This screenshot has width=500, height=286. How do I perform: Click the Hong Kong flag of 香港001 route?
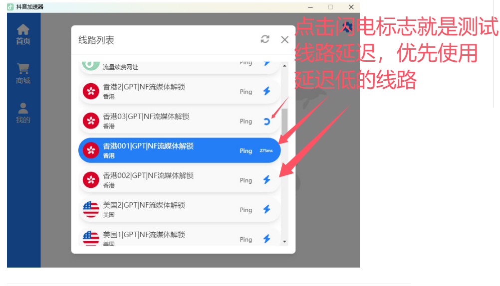[x=91, y=150]
